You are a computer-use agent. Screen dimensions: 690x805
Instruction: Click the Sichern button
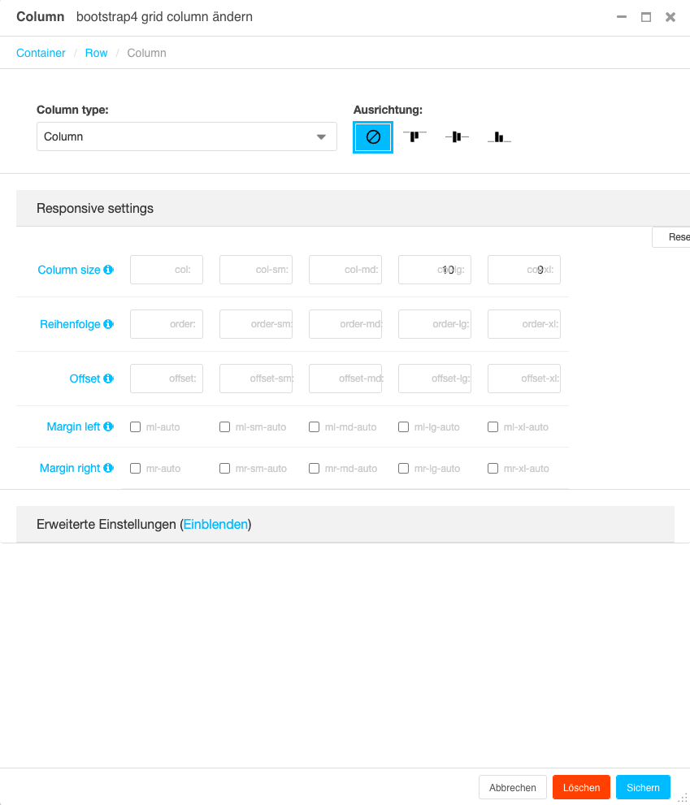[643, 787]
